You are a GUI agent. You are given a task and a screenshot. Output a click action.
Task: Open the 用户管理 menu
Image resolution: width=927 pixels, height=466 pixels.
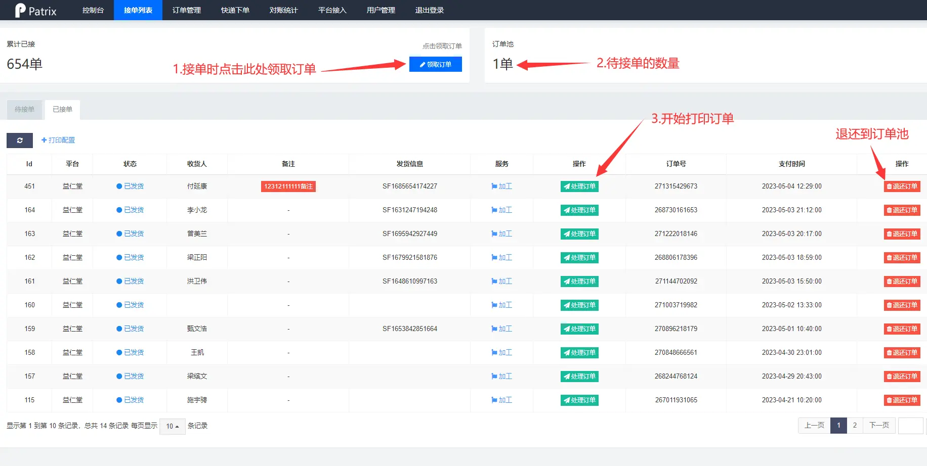coord(381,10)
